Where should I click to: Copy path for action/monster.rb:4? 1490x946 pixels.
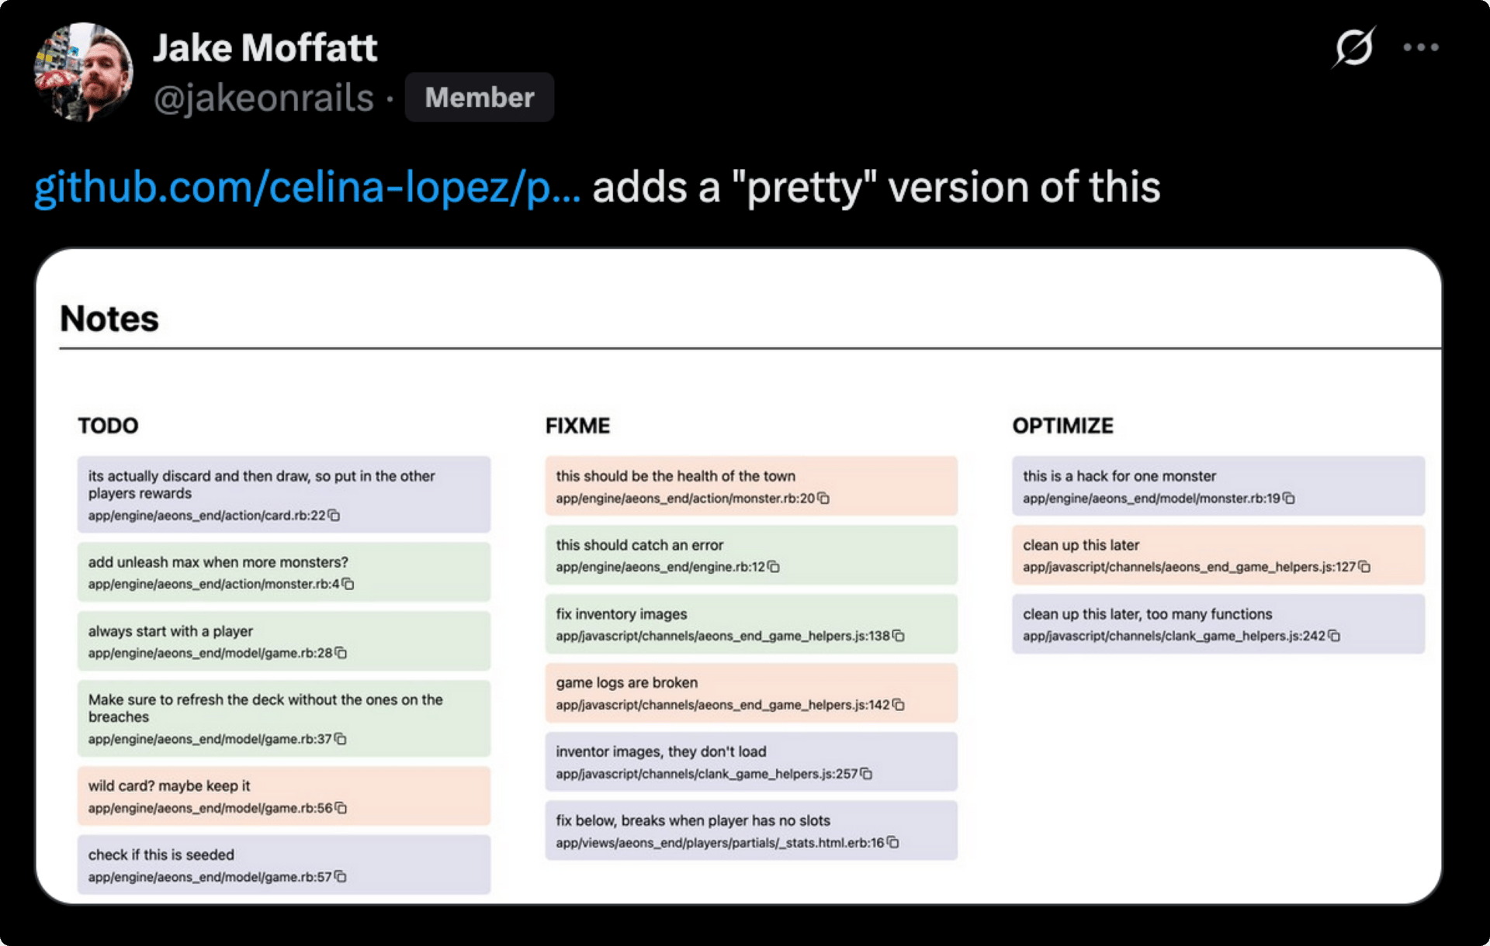coord(348,584)
